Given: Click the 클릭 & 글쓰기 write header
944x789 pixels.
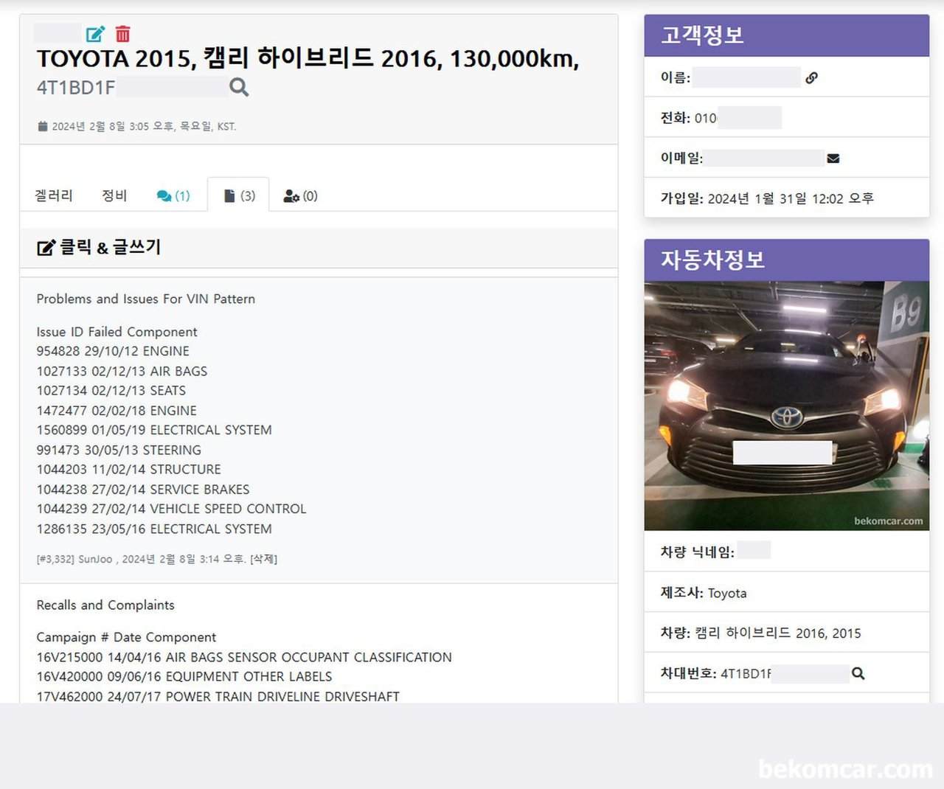Looking at the screenshot, I should coord(319,248).
